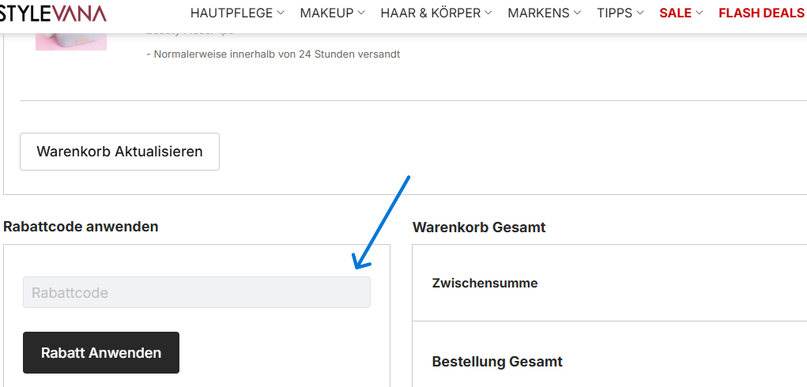Open the Markens menu
Viewport: 807px width, 387px height.
[x=539, y=13]
